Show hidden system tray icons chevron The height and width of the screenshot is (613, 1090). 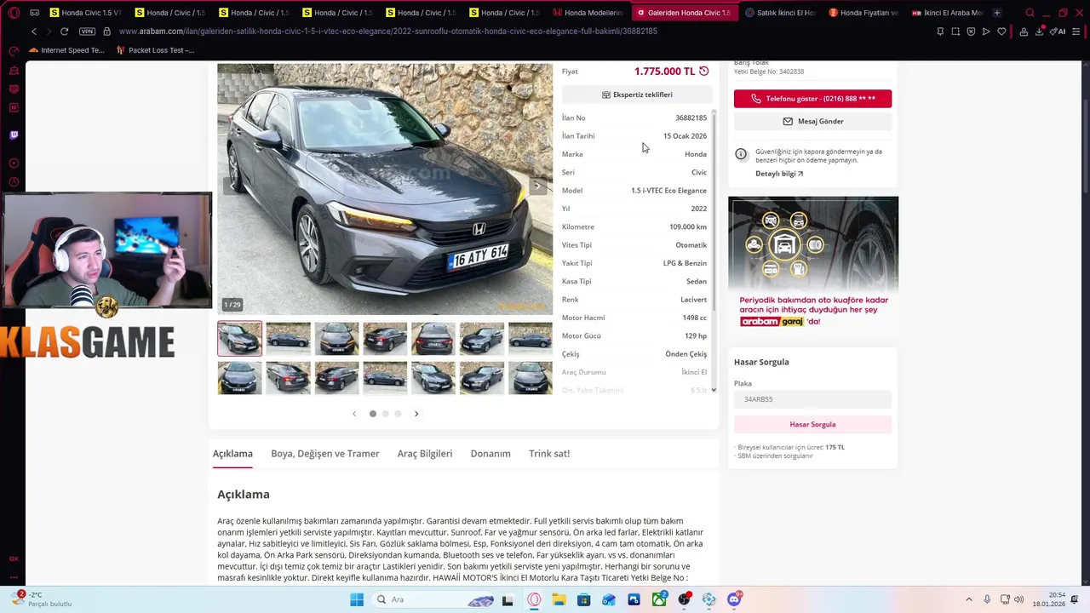click(x=968, y=599)
